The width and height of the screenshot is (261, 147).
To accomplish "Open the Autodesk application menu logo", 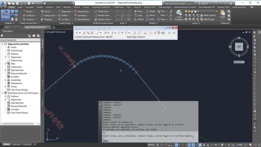I will (x=3, y=4).
